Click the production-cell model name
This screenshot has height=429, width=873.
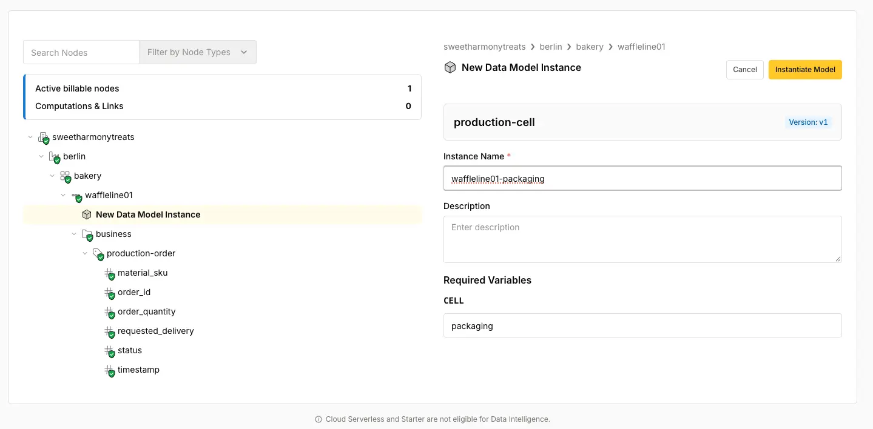pyautogui.click(x=494, y=122)
